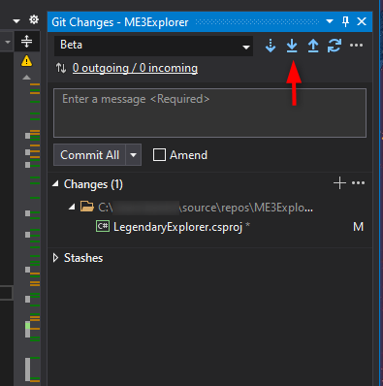
Task: Click the Commit All button
Action: pyautogui.click(x=89, y=155)
